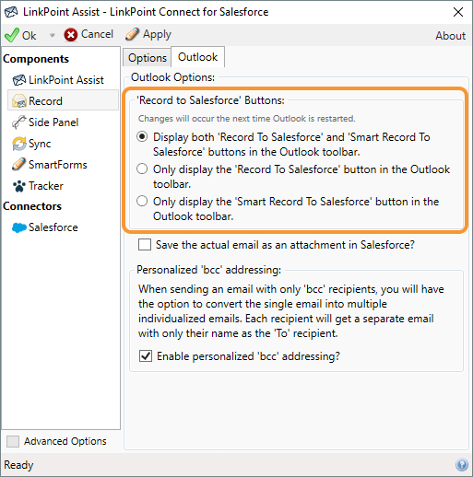Select the Record item in Components

(63, 101)
